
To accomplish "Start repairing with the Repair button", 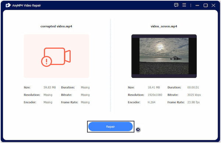I will 110,126.
